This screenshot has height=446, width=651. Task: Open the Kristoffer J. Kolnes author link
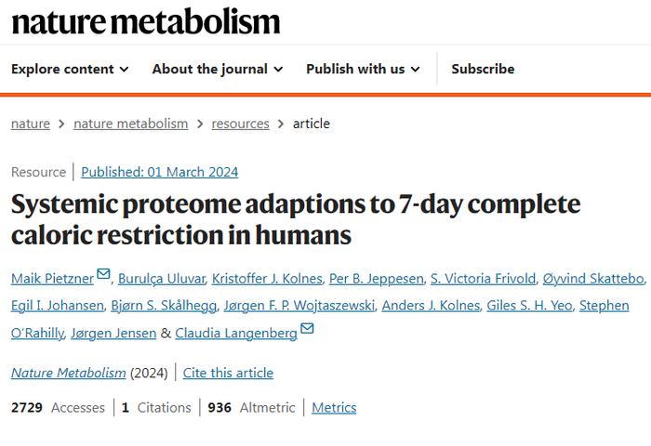click(x=267, y=279)
